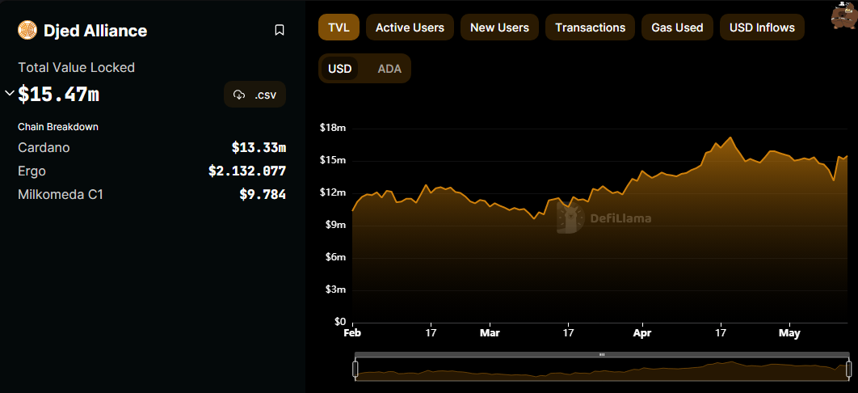The height and width of the screenshot is (393, 858).
Task: Click the cloud download icon on the .csv button
Action: pos(239,95)
